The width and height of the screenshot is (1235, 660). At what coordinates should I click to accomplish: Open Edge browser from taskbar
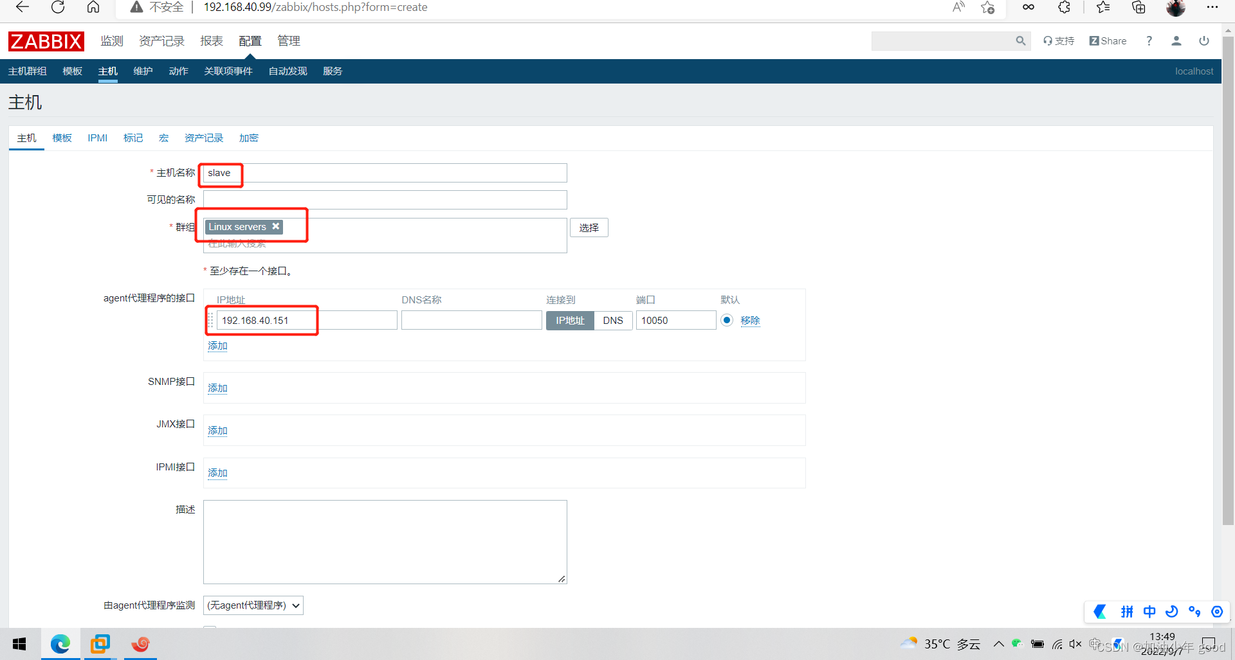[60, 644]
